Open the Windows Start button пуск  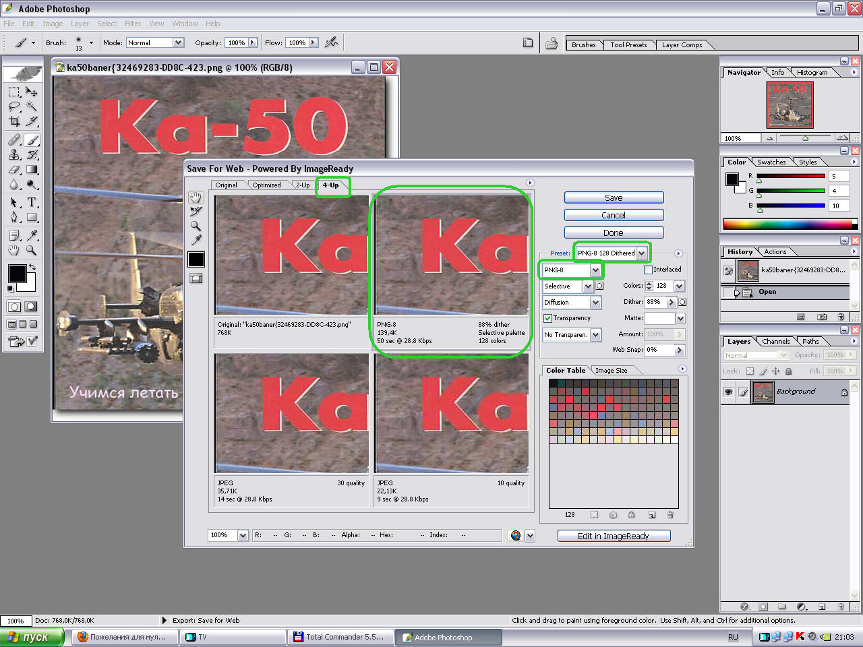[x=32, y=637]
